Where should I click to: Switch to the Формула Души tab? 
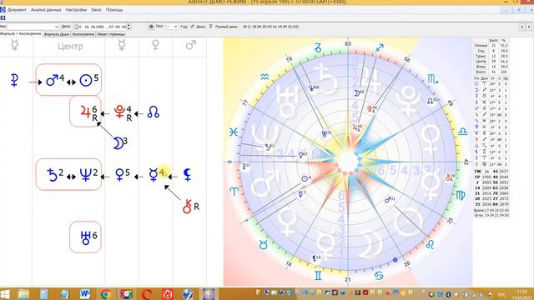point(57,34)
